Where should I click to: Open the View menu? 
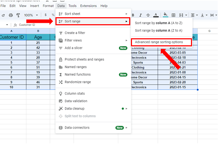click(23, 6)
